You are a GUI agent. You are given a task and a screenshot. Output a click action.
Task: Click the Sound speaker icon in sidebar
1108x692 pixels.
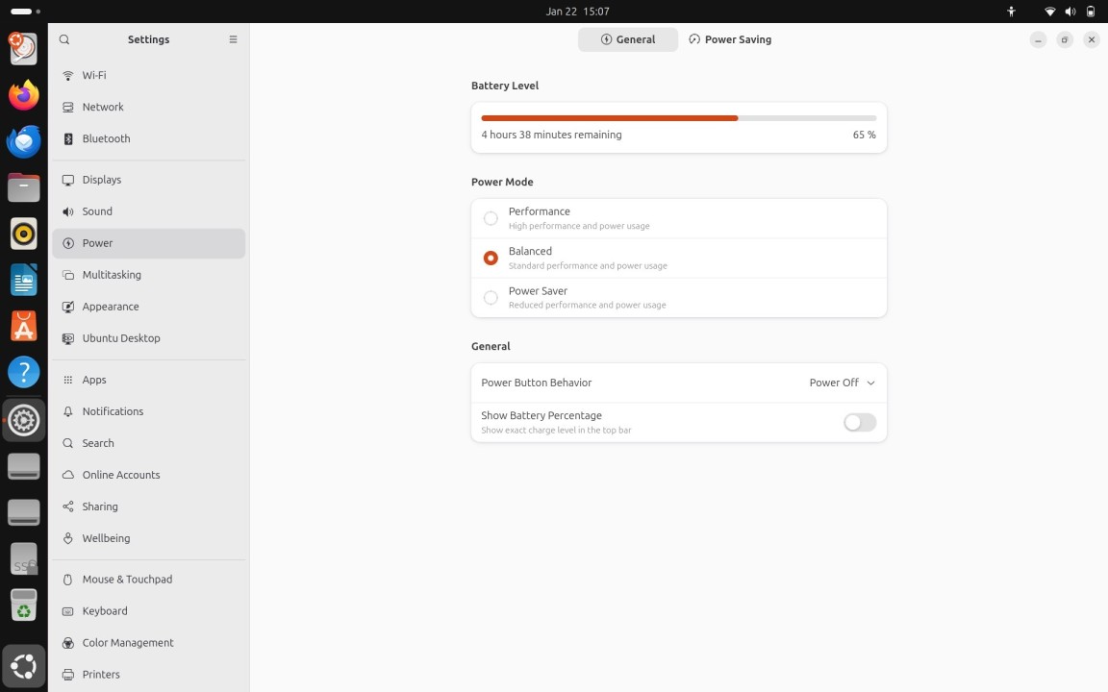tap(68, 211)
